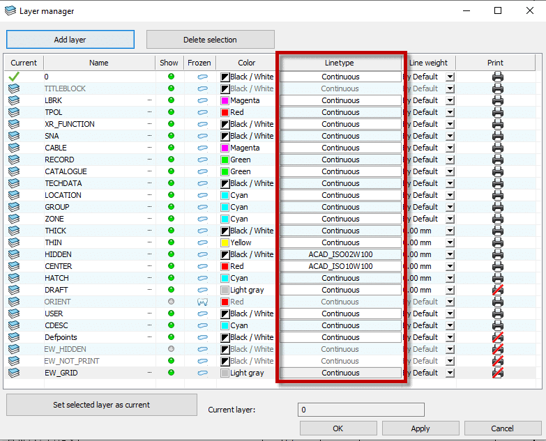Click the layer stack icon for TPOL

[x=14, y=112]
